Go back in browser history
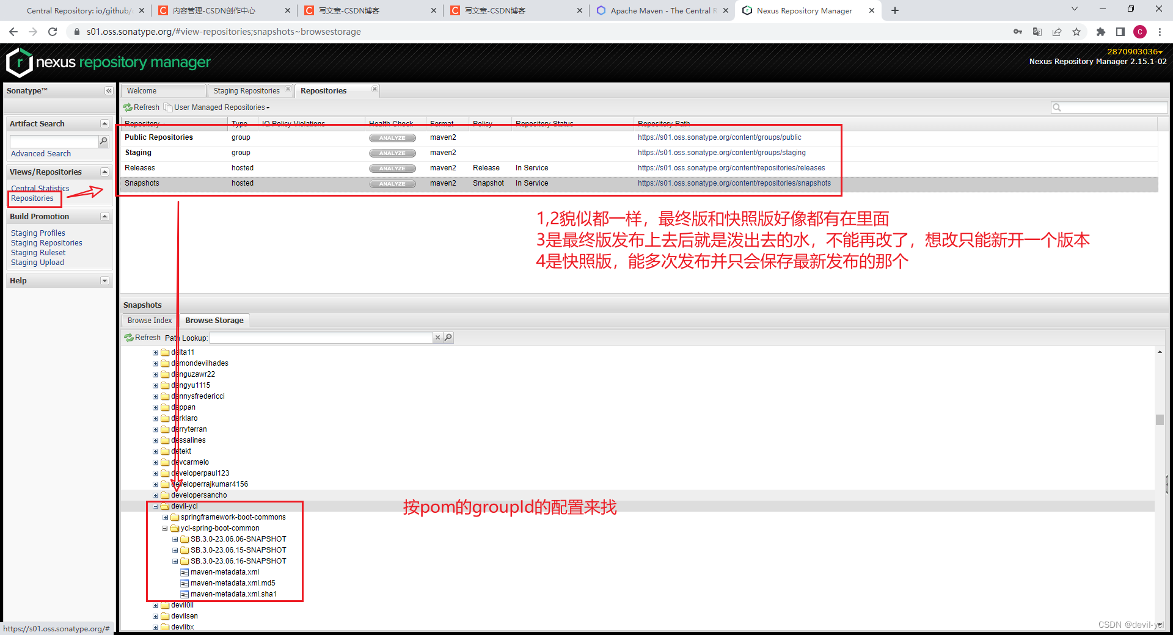Viewport: 1173px width, 635px height. pos(13,32)
